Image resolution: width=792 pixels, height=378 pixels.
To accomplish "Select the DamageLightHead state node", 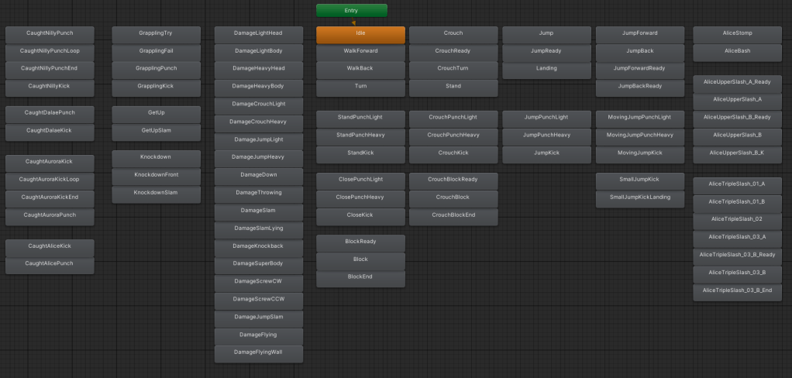I will [258, 34].
